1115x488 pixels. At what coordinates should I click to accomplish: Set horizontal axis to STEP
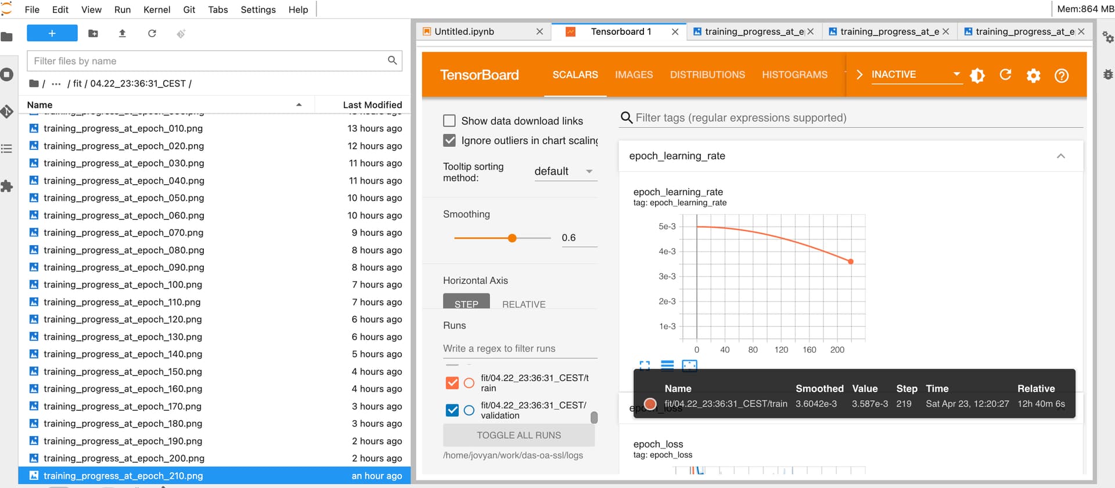point(466,302)
